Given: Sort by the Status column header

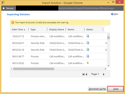Looking at the screenshot, I should 90,29.
